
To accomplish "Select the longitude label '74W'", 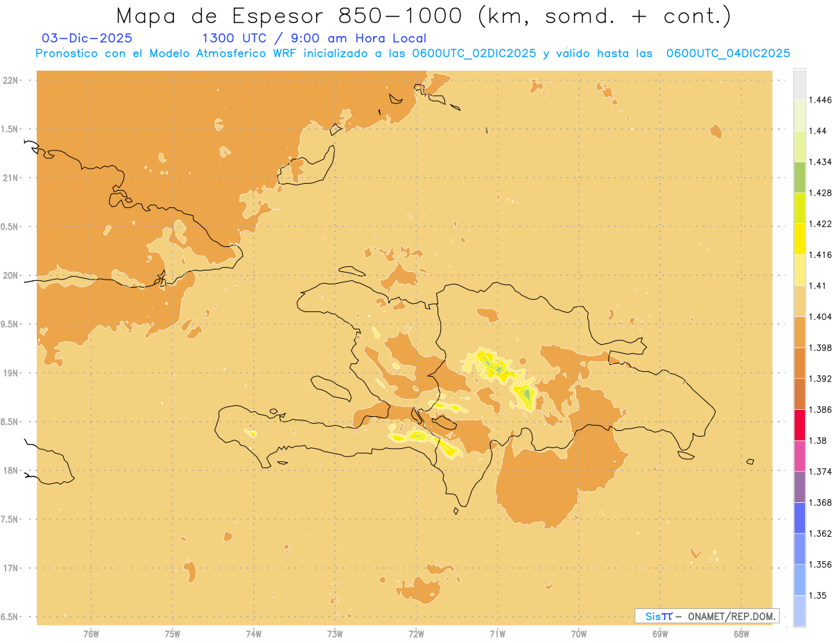I will [x=254, y=633].
